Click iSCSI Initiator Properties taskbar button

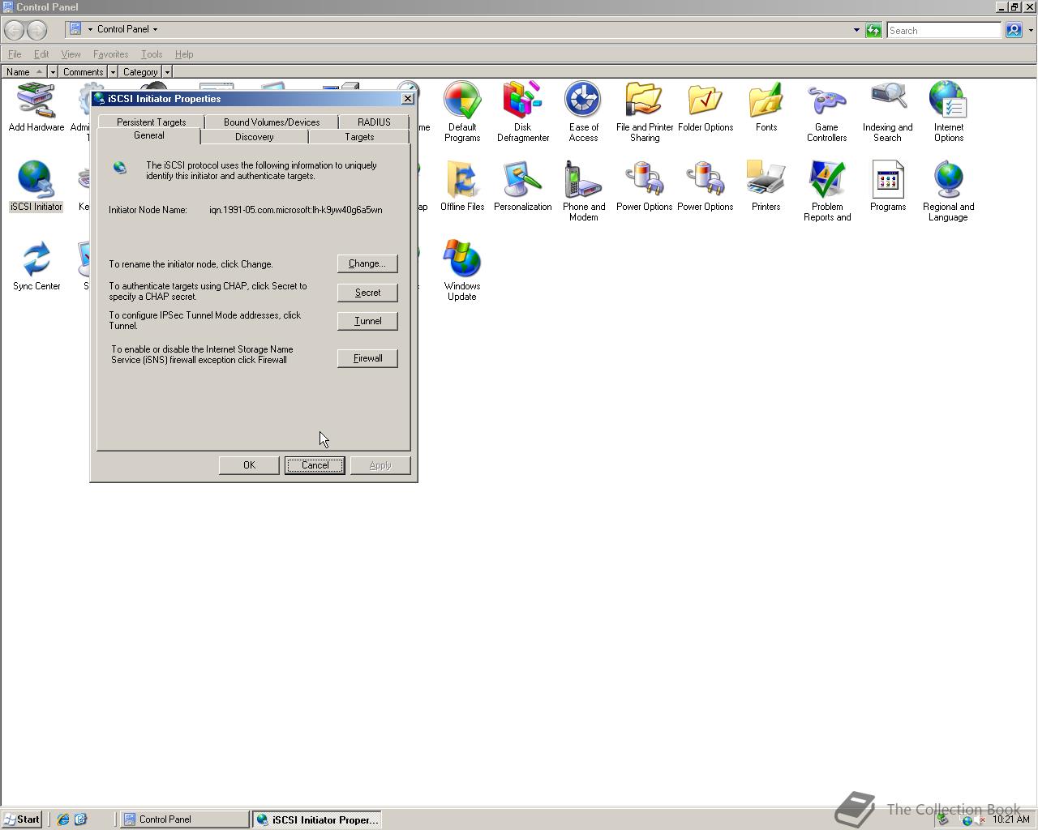pyautogui.click(x=317, y=819)
